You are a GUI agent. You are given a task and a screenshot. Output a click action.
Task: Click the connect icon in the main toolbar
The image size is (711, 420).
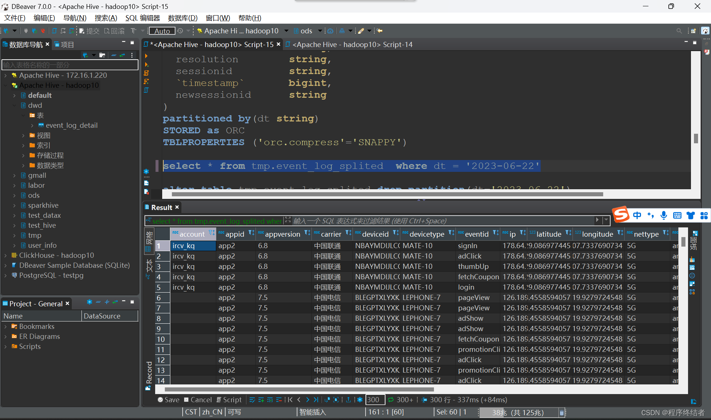[26, 31]
